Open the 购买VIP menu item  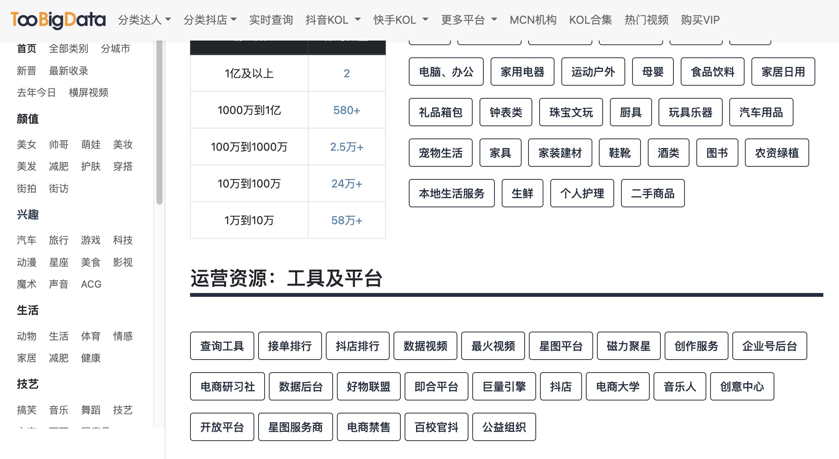coord(700,20)
